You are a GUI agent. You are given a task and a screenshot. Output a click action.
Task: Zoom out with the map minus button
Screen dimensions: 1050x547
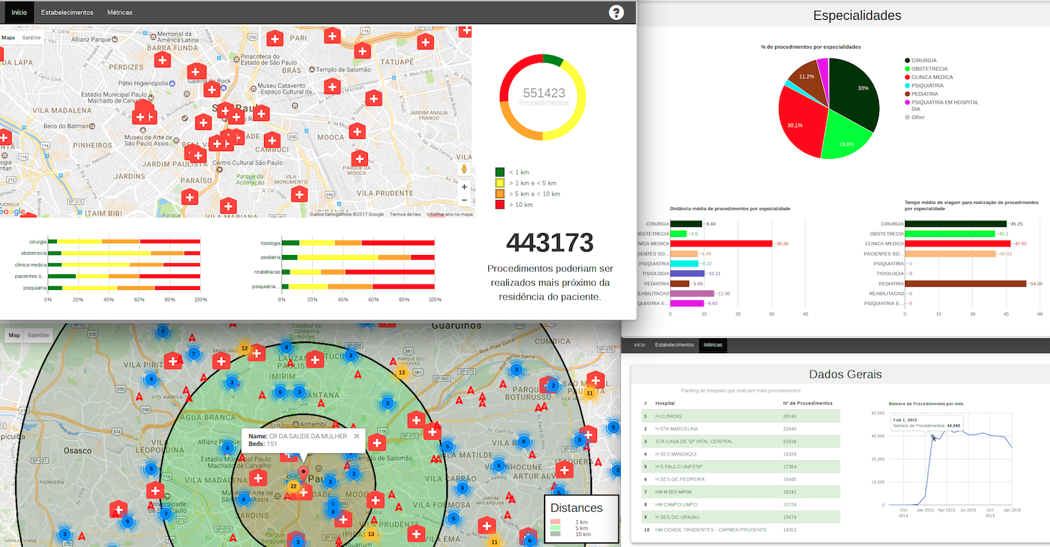click(464, 200)
